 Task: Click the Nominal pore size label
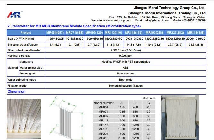[19, 56]
